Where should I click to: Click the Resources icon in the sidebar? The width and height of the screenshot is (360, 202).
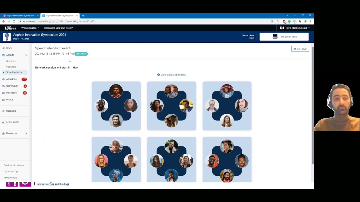(x=3, y=134)
